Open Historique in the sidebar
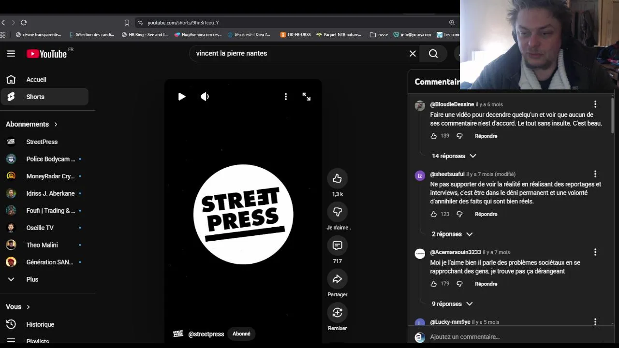Screen dimensions: 619x348 click(44, 324)
